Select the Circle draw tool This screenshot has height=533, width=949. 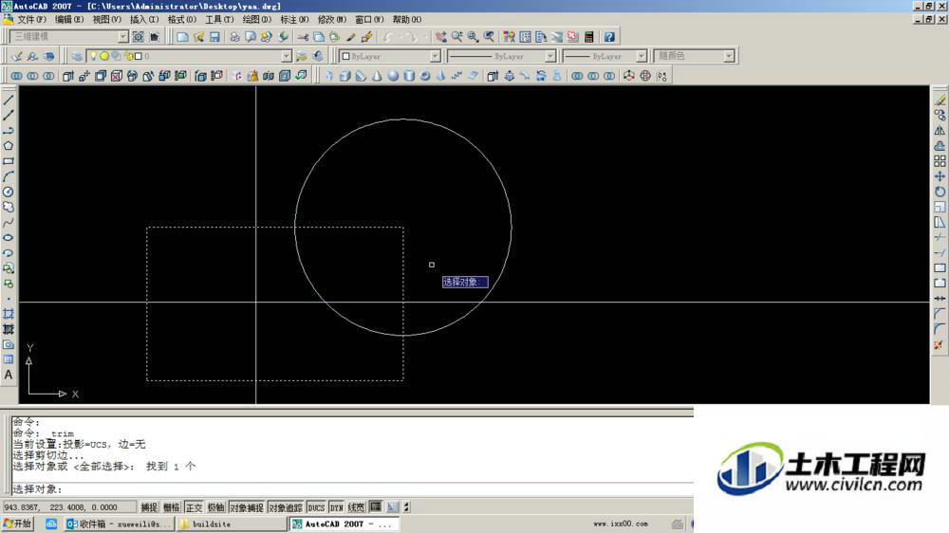tap(8, 192)
